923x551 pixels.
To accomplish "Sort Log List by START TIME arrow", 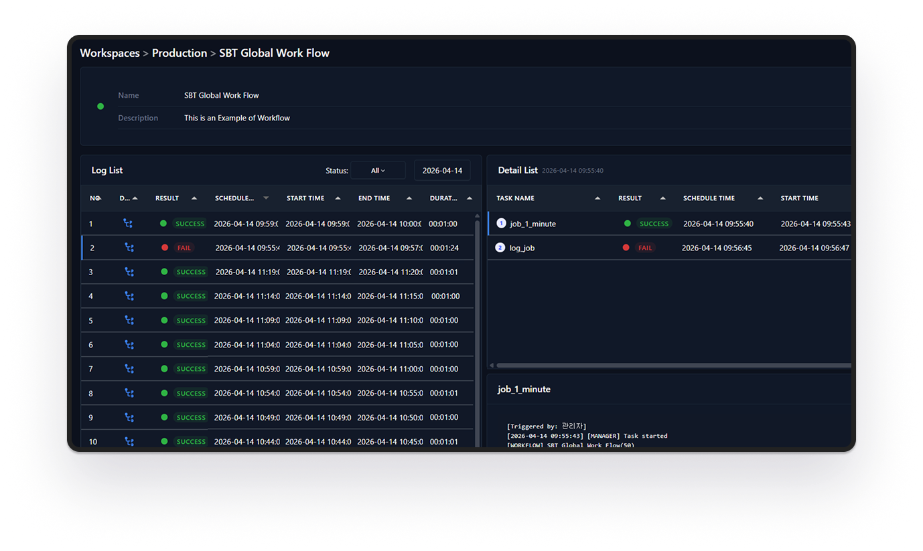I will (x=338, y=198).
